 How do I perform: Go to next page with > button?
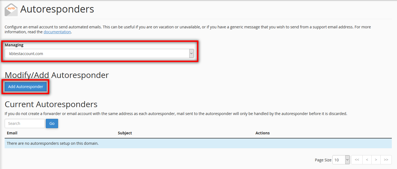tap(376, 160)
